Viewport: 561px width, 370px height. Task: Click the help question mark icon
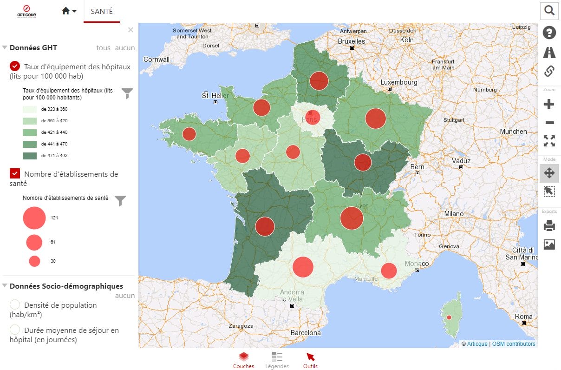pos(549,33)
